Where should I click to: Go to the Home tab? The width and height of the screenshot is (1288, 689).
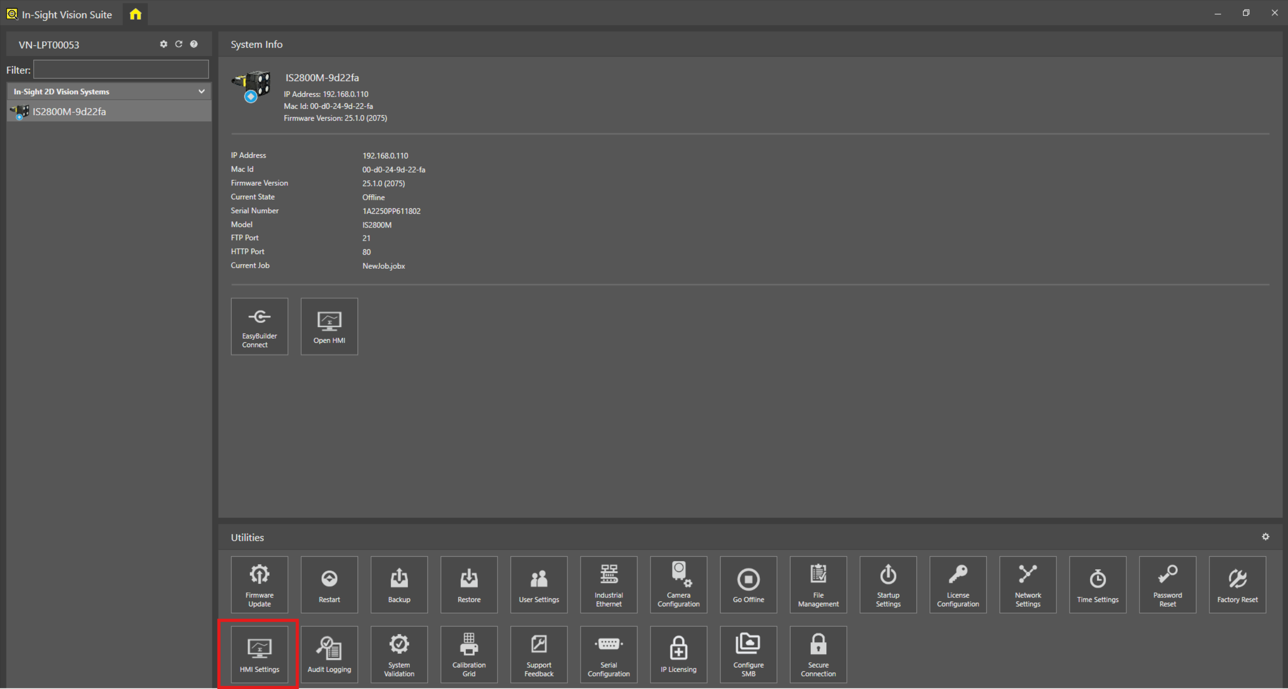pyautogui.click(x=135, y=14)
